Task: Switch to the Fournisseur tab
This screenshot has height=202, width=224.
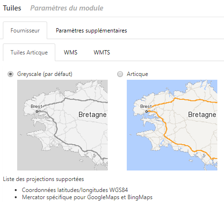Action: tap(25, 31)
